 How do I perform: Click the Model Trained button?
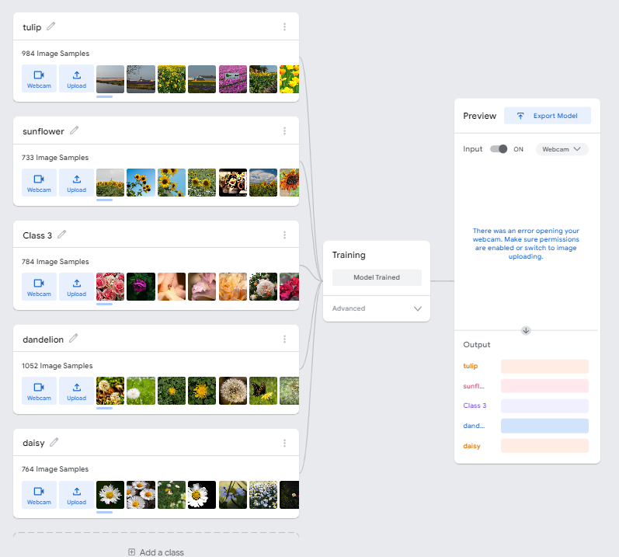(377, 277)
